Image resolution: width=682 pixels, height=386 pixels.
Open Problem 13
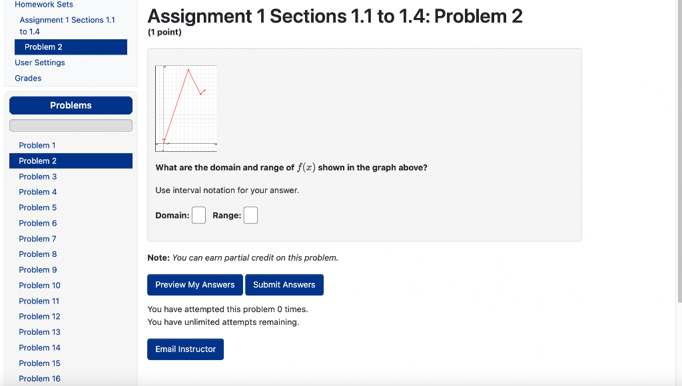tap(39, 331)
